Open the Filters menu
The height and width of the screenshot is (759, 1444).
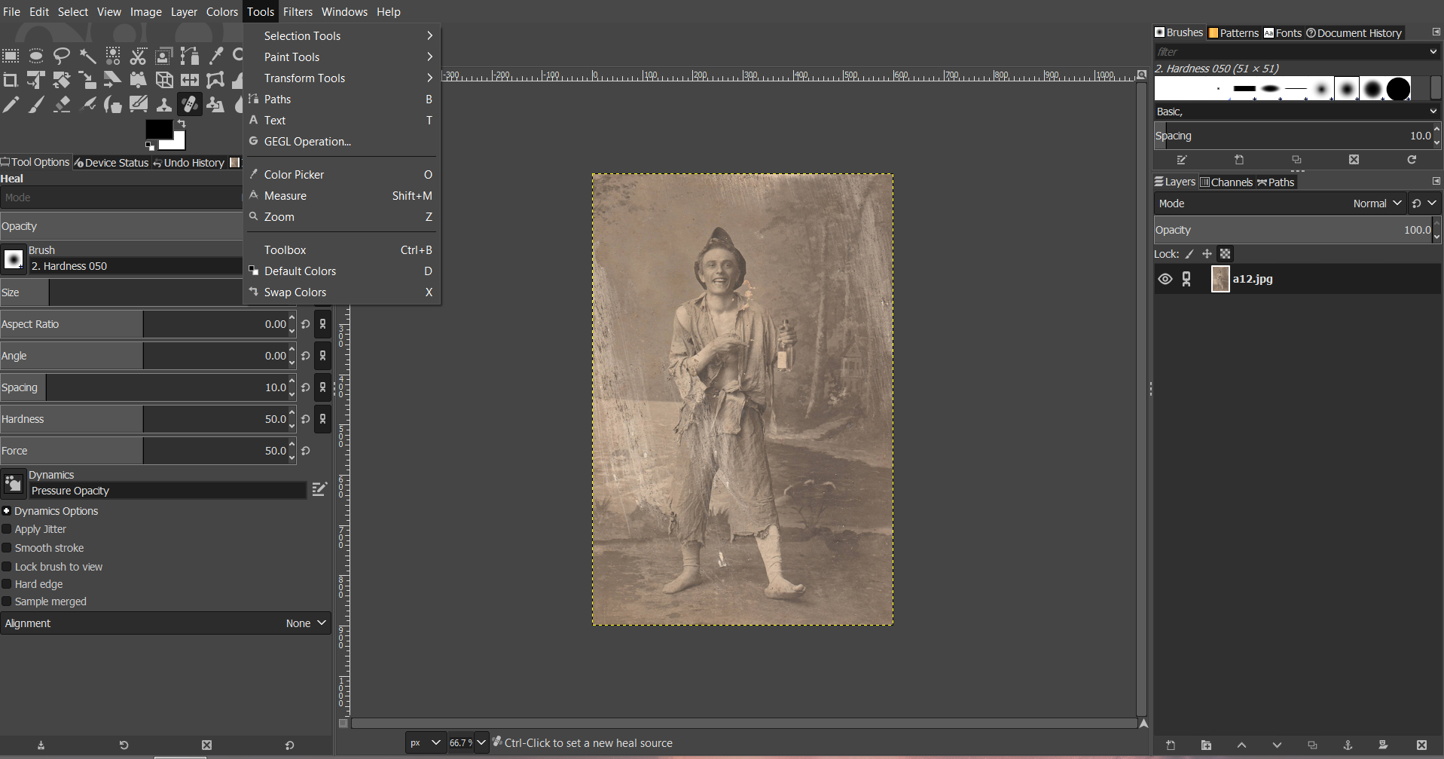coord(298,11)
